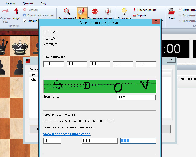This screenshot has width=196, height=157.
Task: Click the black queen on the board
Action: click(4, 47)
